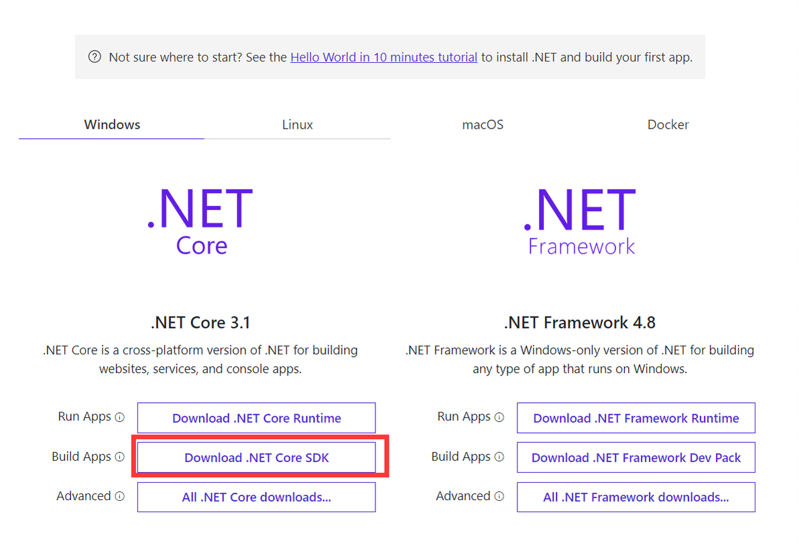The width and height of the screenshot is (799, 549).
Task: Select the Windows tab
Action: pos(112,125)
